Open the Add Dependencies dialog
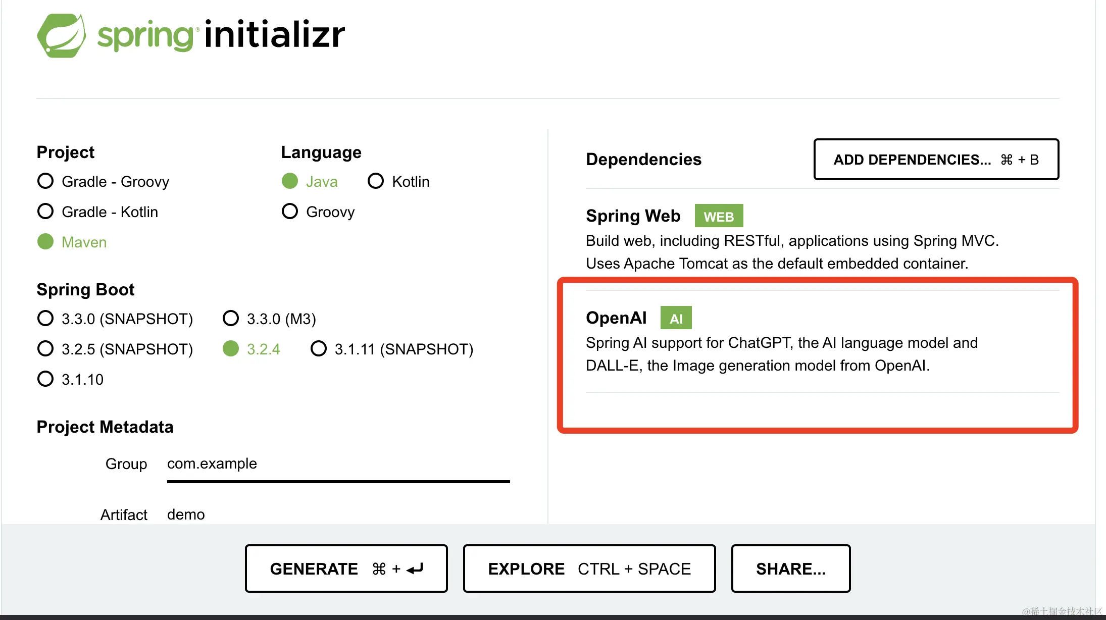1106x620 pixels. tap(936, 160)
